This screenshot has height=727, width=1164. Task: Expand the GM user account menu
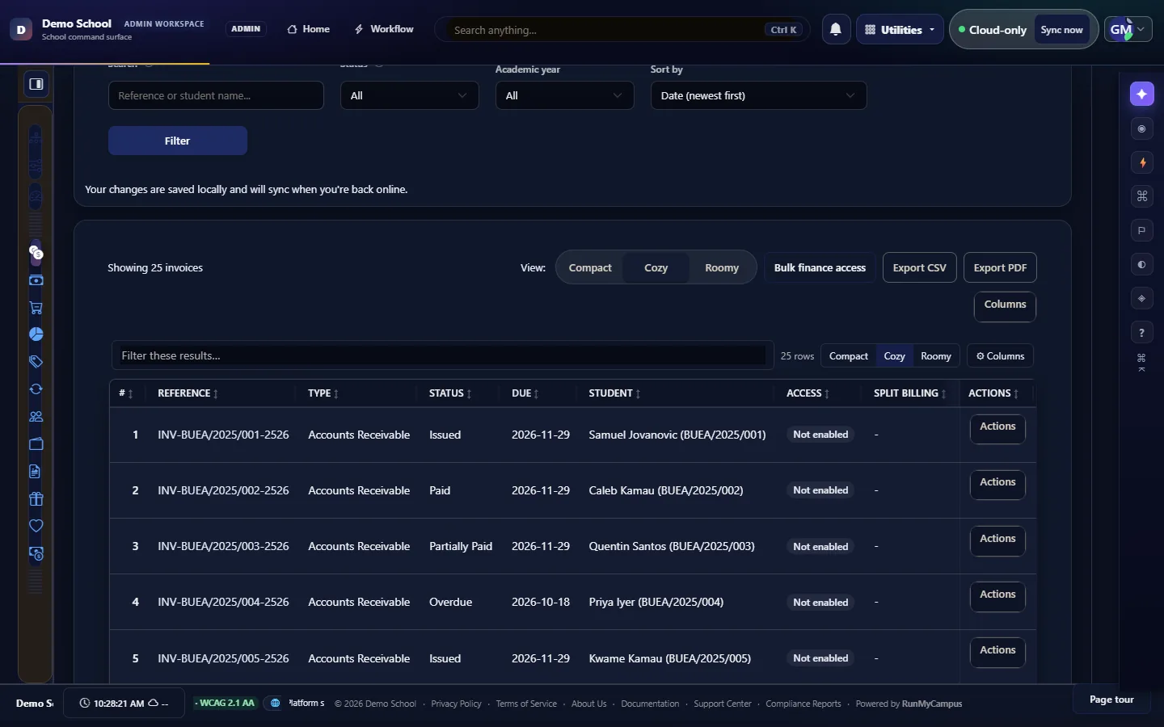point(1128,30)
